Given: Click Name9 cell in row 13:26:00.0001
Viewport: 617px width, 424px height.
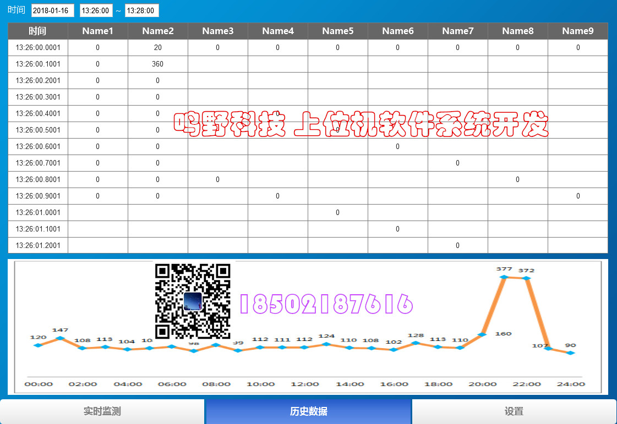Looking at the screenshot, I should pos(578,48).
